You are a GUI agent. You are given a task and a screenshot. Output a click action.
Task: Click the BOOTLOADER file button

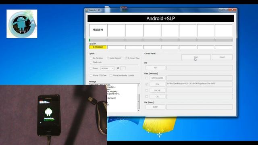[x=158, y=78]
